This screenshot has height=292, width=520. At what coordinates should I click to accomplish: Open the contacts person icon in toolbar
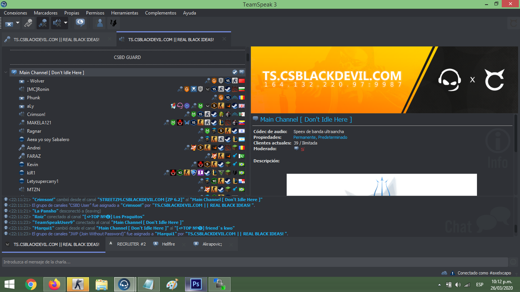coord(100,23)
